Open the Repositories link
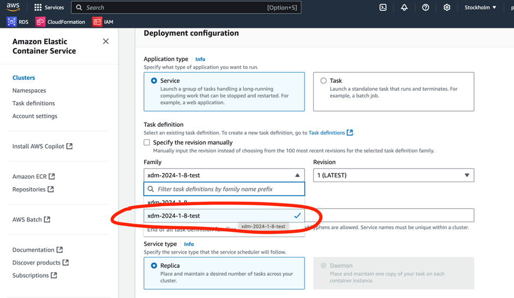This screenshot has height=298, width=514. tap(29, 189)
